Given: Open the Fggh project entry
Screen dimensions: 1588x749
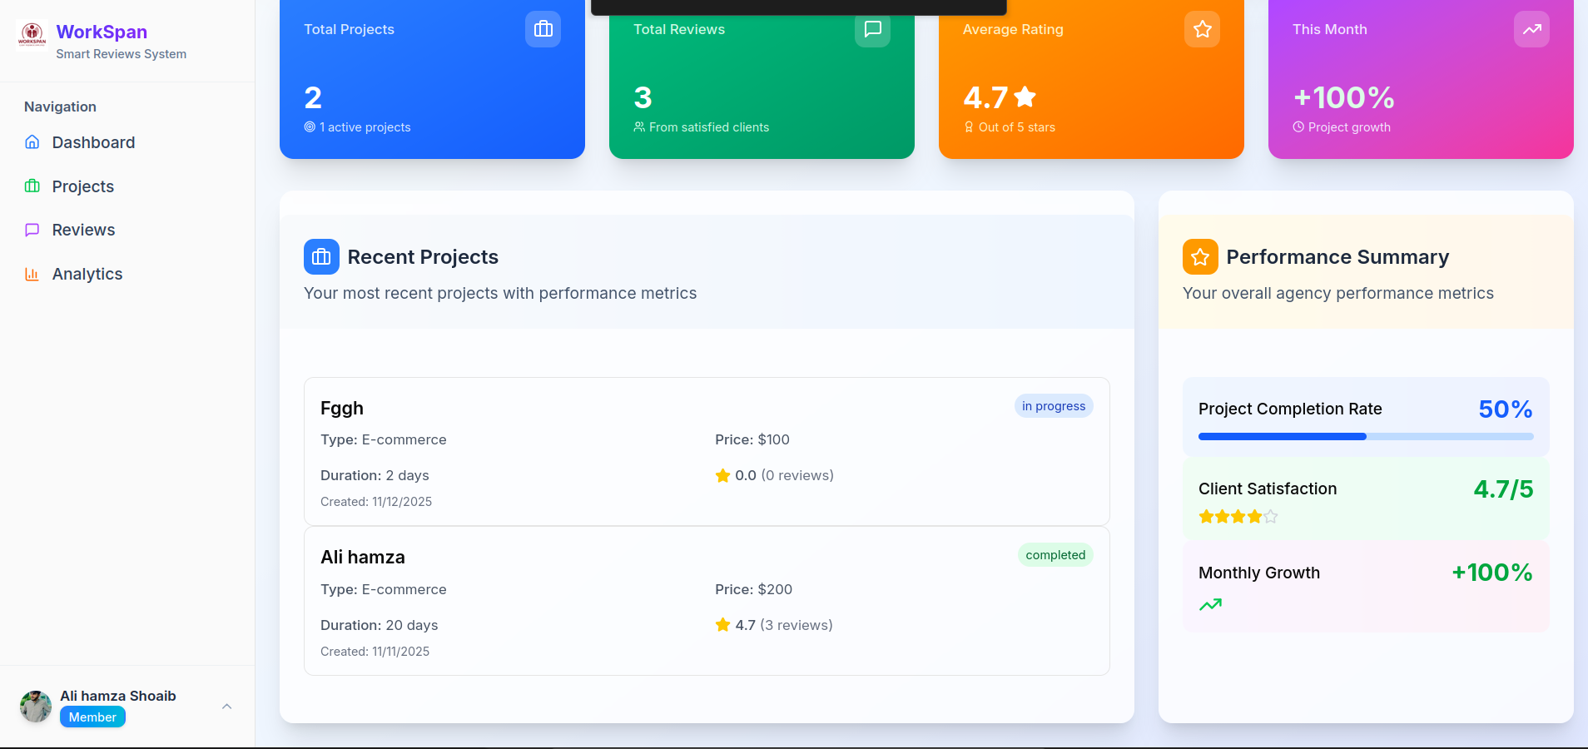Looking at the screenshot, I should (x=706, y=452).
